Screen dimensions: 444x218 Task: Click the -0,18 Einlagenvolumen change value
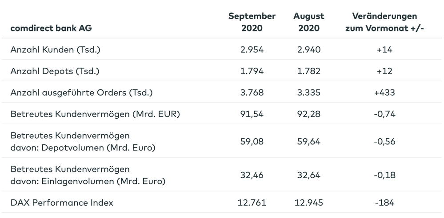point(384,175)
